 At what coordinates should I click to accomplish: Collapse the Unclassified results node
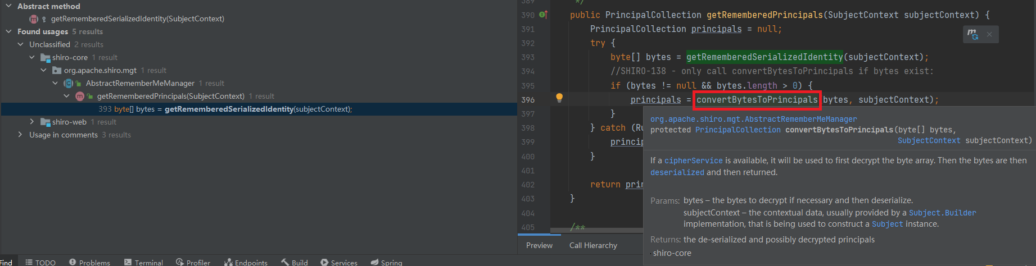pyautogui.click(x=20, y=44)
